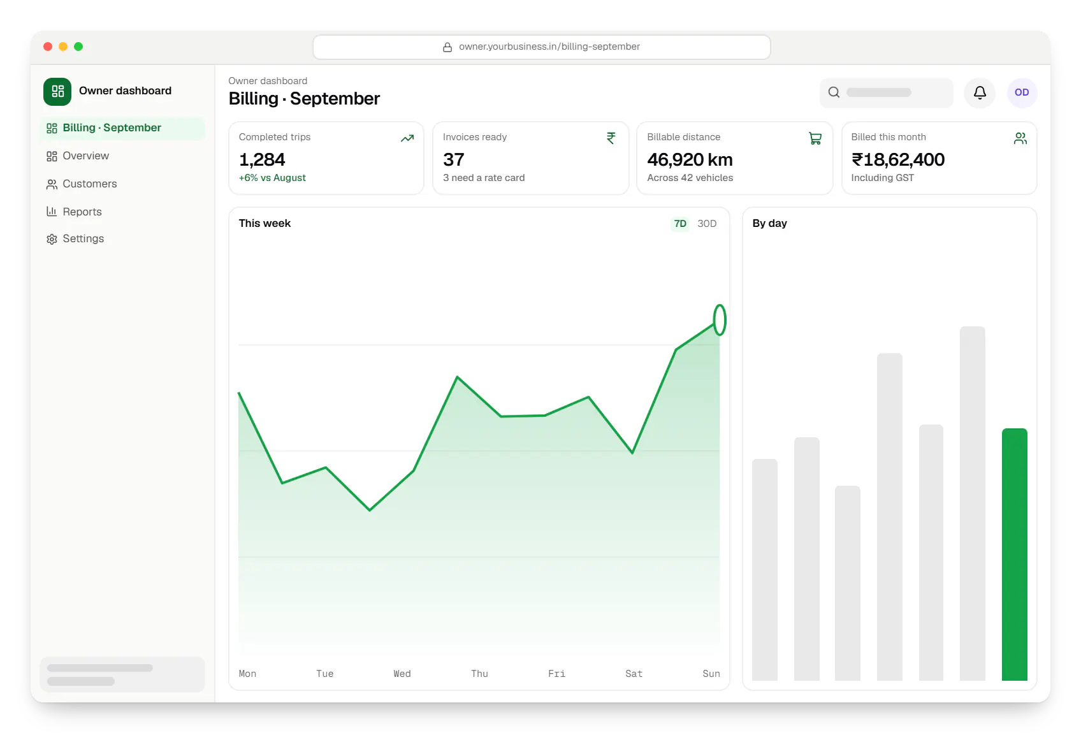
Task: Click the Fri axis label
Action: click(556, 674)
